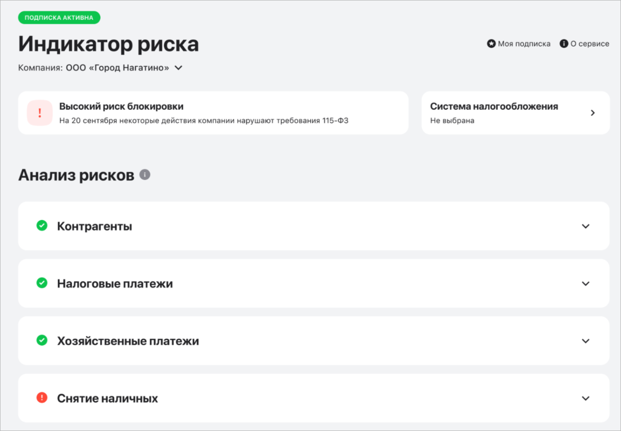Click the red exclamation icon for Высокий риск блокировки

click(x=40, y=113)
